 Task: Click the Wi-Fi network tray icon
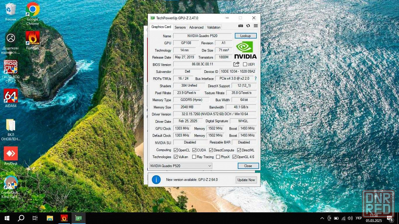tap(344, 218)
